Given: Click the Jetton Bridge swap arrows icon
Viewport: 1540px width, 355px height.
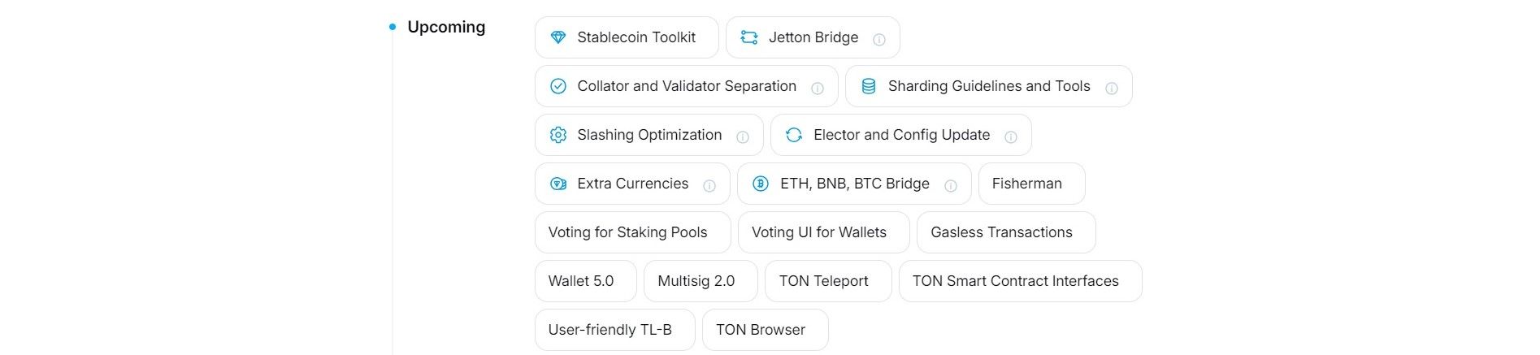Looking at the screenshot, I should 749,37.
